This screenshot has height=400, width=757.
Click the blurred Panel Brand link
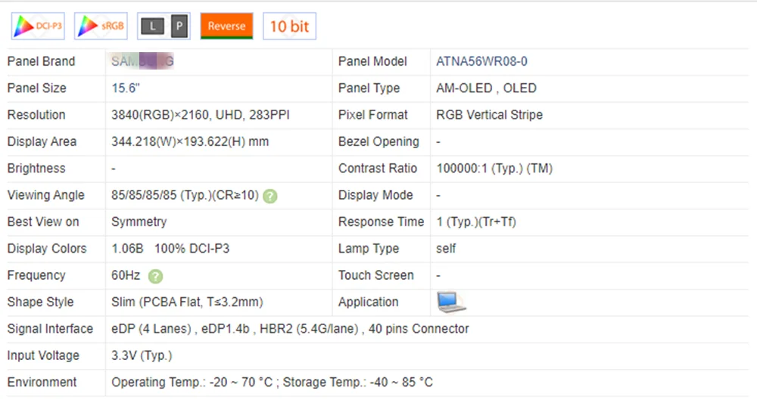click(x=142, y=62)
